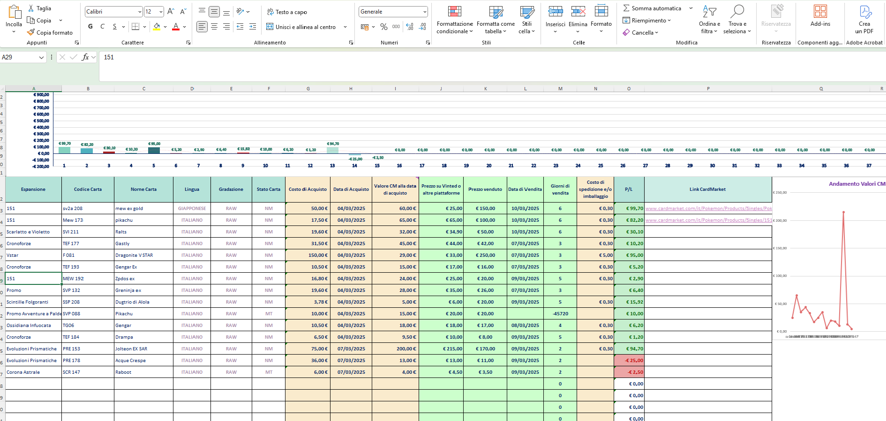Apply accounting currency format icon

(365, 27)
